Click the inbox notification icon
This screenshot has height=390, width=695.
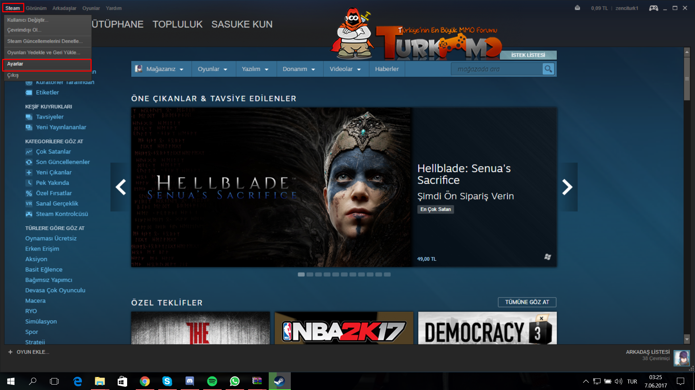click(x=577, y=8)
